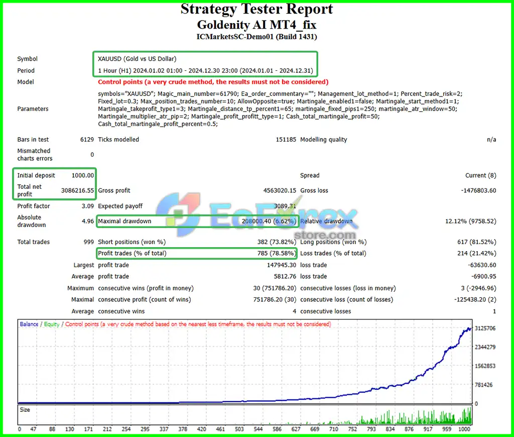514x437 pixels.
Task: Click the "Modelling quality" label
Action: coord(324,140)
